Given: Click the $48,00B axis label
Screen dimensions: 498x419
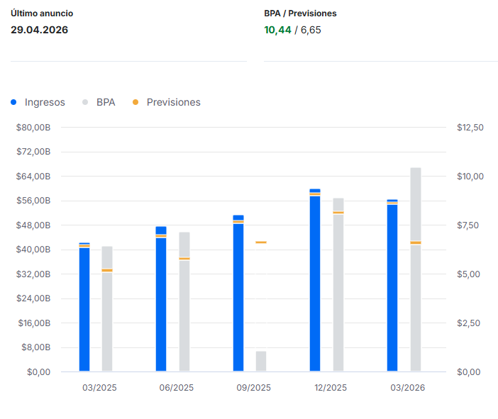Looking at the screenshot, I should [x=33, y=225].
